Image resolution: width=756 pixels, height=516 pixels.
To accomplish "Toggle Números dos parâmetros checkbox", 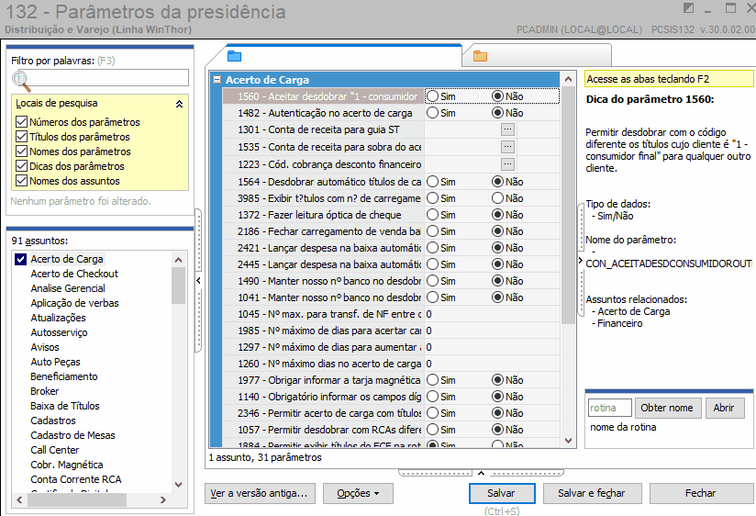I will [21, 121].
